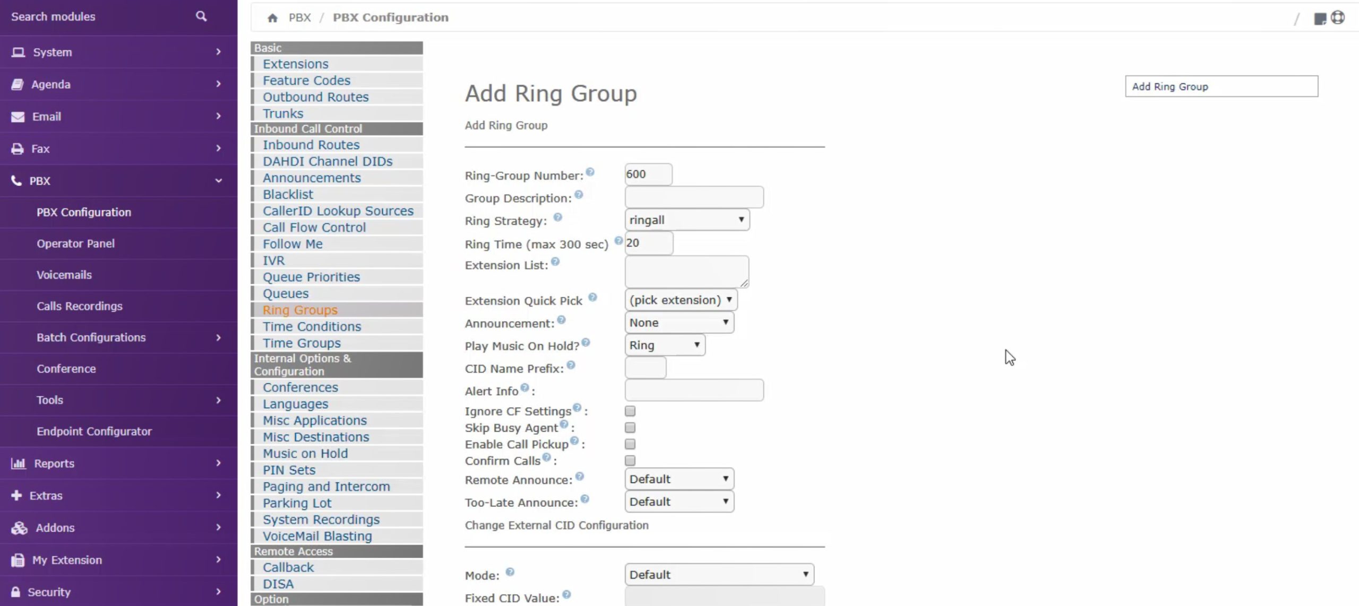Click the System laptop icon
The width and height of the screenshot is (1359, 606).
[x=19, y=52]
